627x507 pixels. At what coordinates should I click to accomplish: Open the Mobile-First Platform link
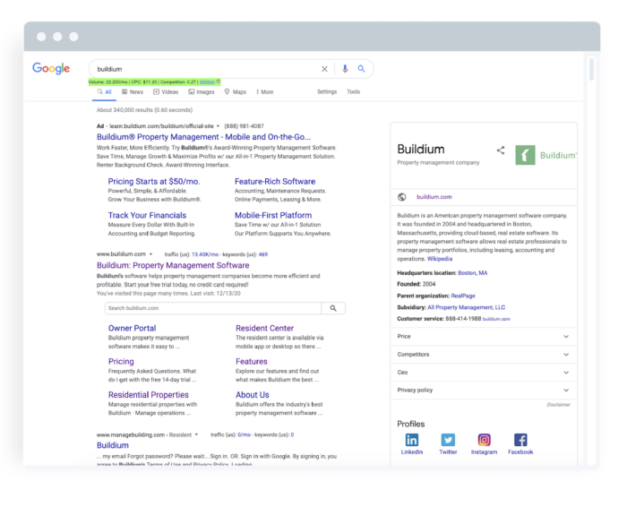tap(273, 216)
